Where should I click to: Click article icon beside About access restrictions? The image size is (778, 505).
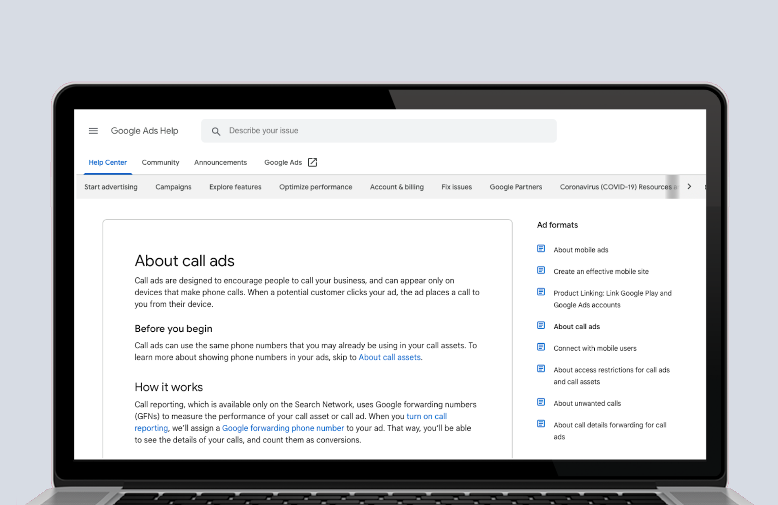[541, 369]
